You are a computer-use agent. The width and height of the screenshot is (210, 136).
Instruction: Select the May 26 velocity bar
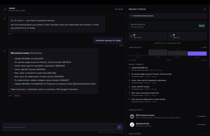coord(177,53)
